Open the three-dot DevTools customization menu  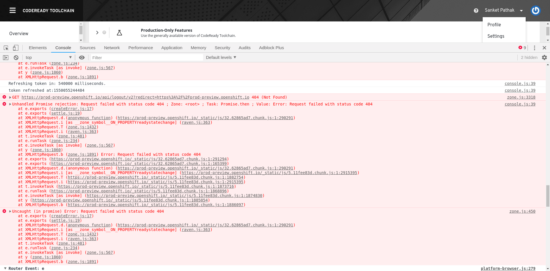[x=534, y=48]
